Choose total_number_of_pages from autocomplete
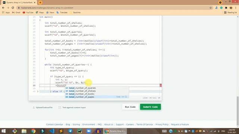Screen dimensions: 239x134 point(97,97)
